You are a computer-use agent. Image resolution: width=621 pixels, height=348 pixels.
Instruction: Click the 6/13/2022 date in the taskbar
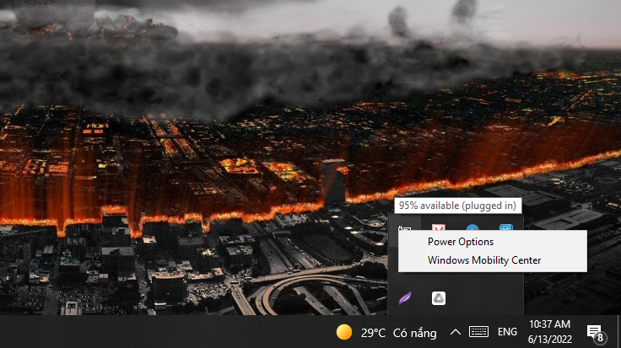pyautogui.click(x=550, y=340)
